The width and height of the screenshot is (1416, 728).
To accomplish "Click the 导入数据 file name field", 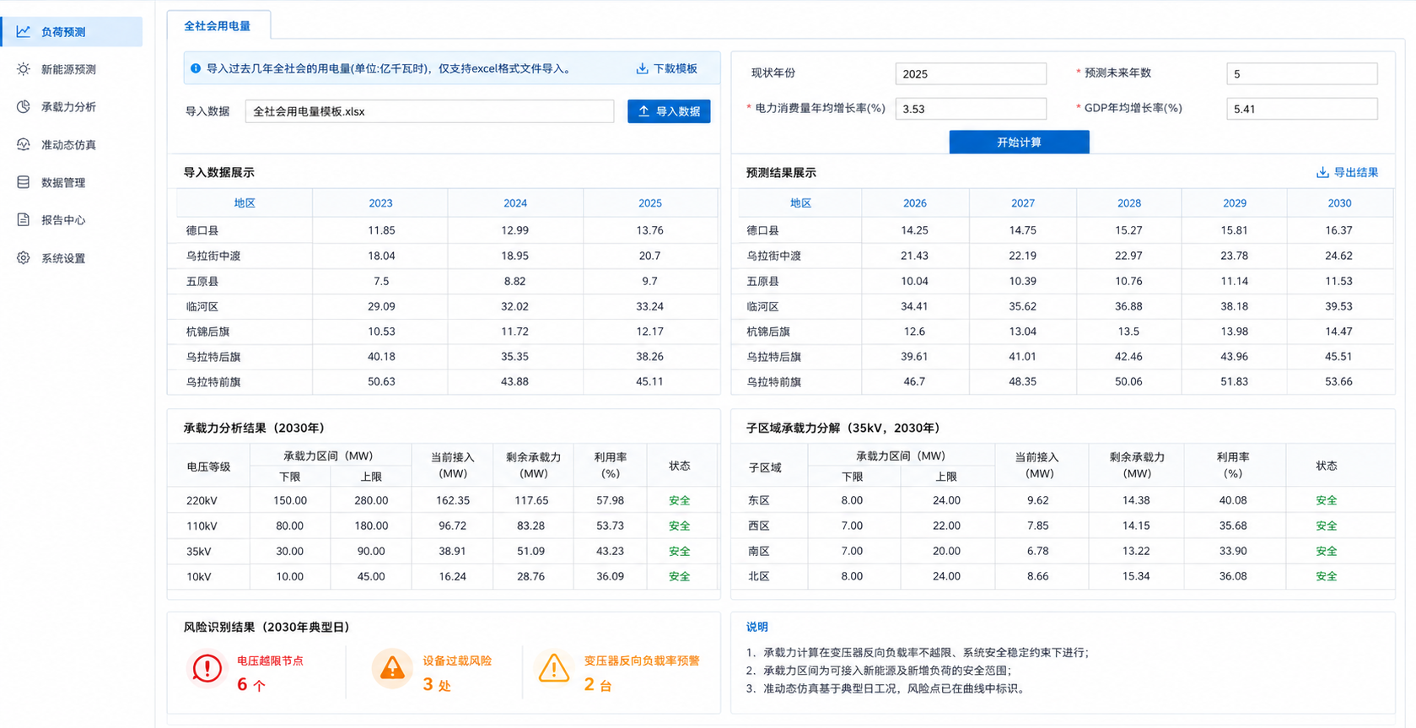I will pyautogui.click(x=429, y=111).
